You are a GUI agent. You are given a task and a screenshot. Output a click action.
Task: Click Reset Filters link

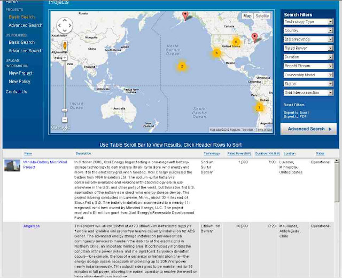pyautogui.click(x=294, y=105)
